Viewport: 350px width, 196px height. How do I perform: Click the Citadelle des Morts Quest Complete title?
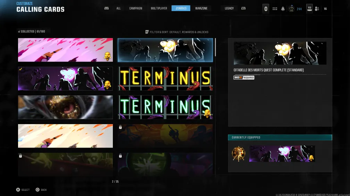(x=268, y=70)
